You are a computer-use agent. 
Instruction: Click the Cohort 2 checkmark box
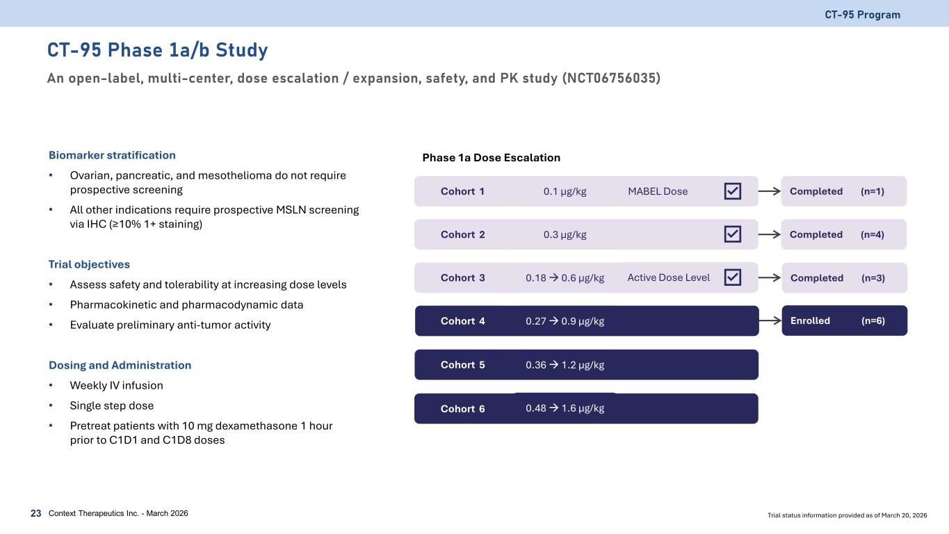[732, 234]
